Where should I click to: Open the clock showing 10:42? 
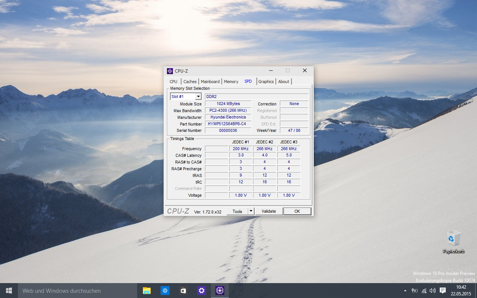[x=461, y=291]
